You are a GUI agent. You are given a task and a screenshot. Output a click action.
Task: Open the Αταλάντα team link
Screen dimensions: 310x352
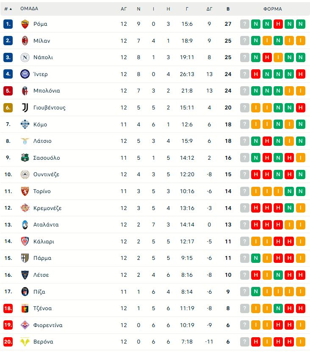(46, 225)
